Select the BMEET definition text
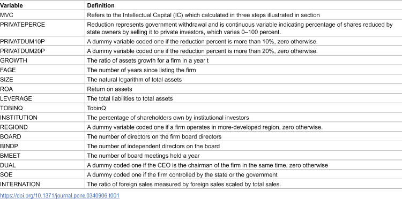Image resolution: width=402 pixels, height=199 pixels. pyautogui.click(x=143, y=156)
